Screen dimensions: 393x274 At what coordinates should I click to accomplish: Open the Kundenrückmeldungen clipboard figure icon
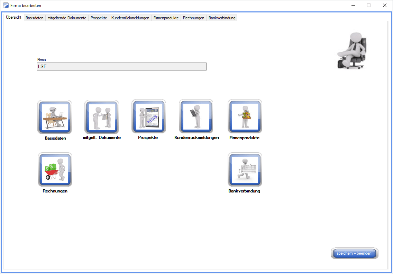coord(196,117)
